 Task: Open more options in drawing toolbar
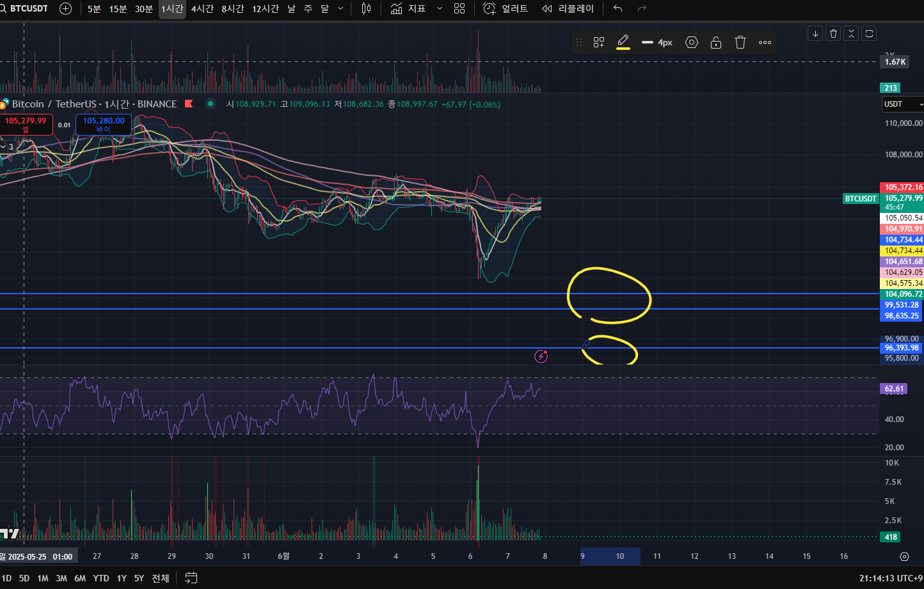[x=765, y=42]
